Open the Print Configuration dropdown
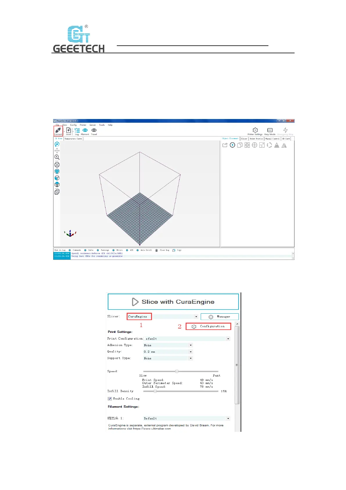This screenshot has width=346, height=490. [x=228, y=339]
